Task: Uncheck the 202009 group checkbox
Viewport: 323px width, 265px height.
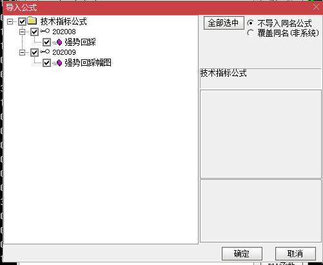Action: 34,52
